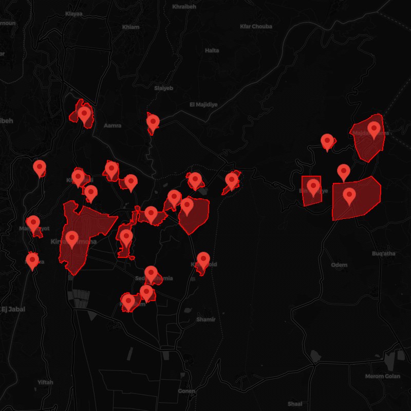Click the pin just left of Aamra
The image size is (411, 411).
tap(84, 114)
